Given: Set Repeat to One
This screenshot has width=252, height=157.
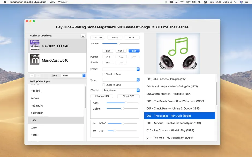Looking at the screenshot, I should (x=108, y=56).
